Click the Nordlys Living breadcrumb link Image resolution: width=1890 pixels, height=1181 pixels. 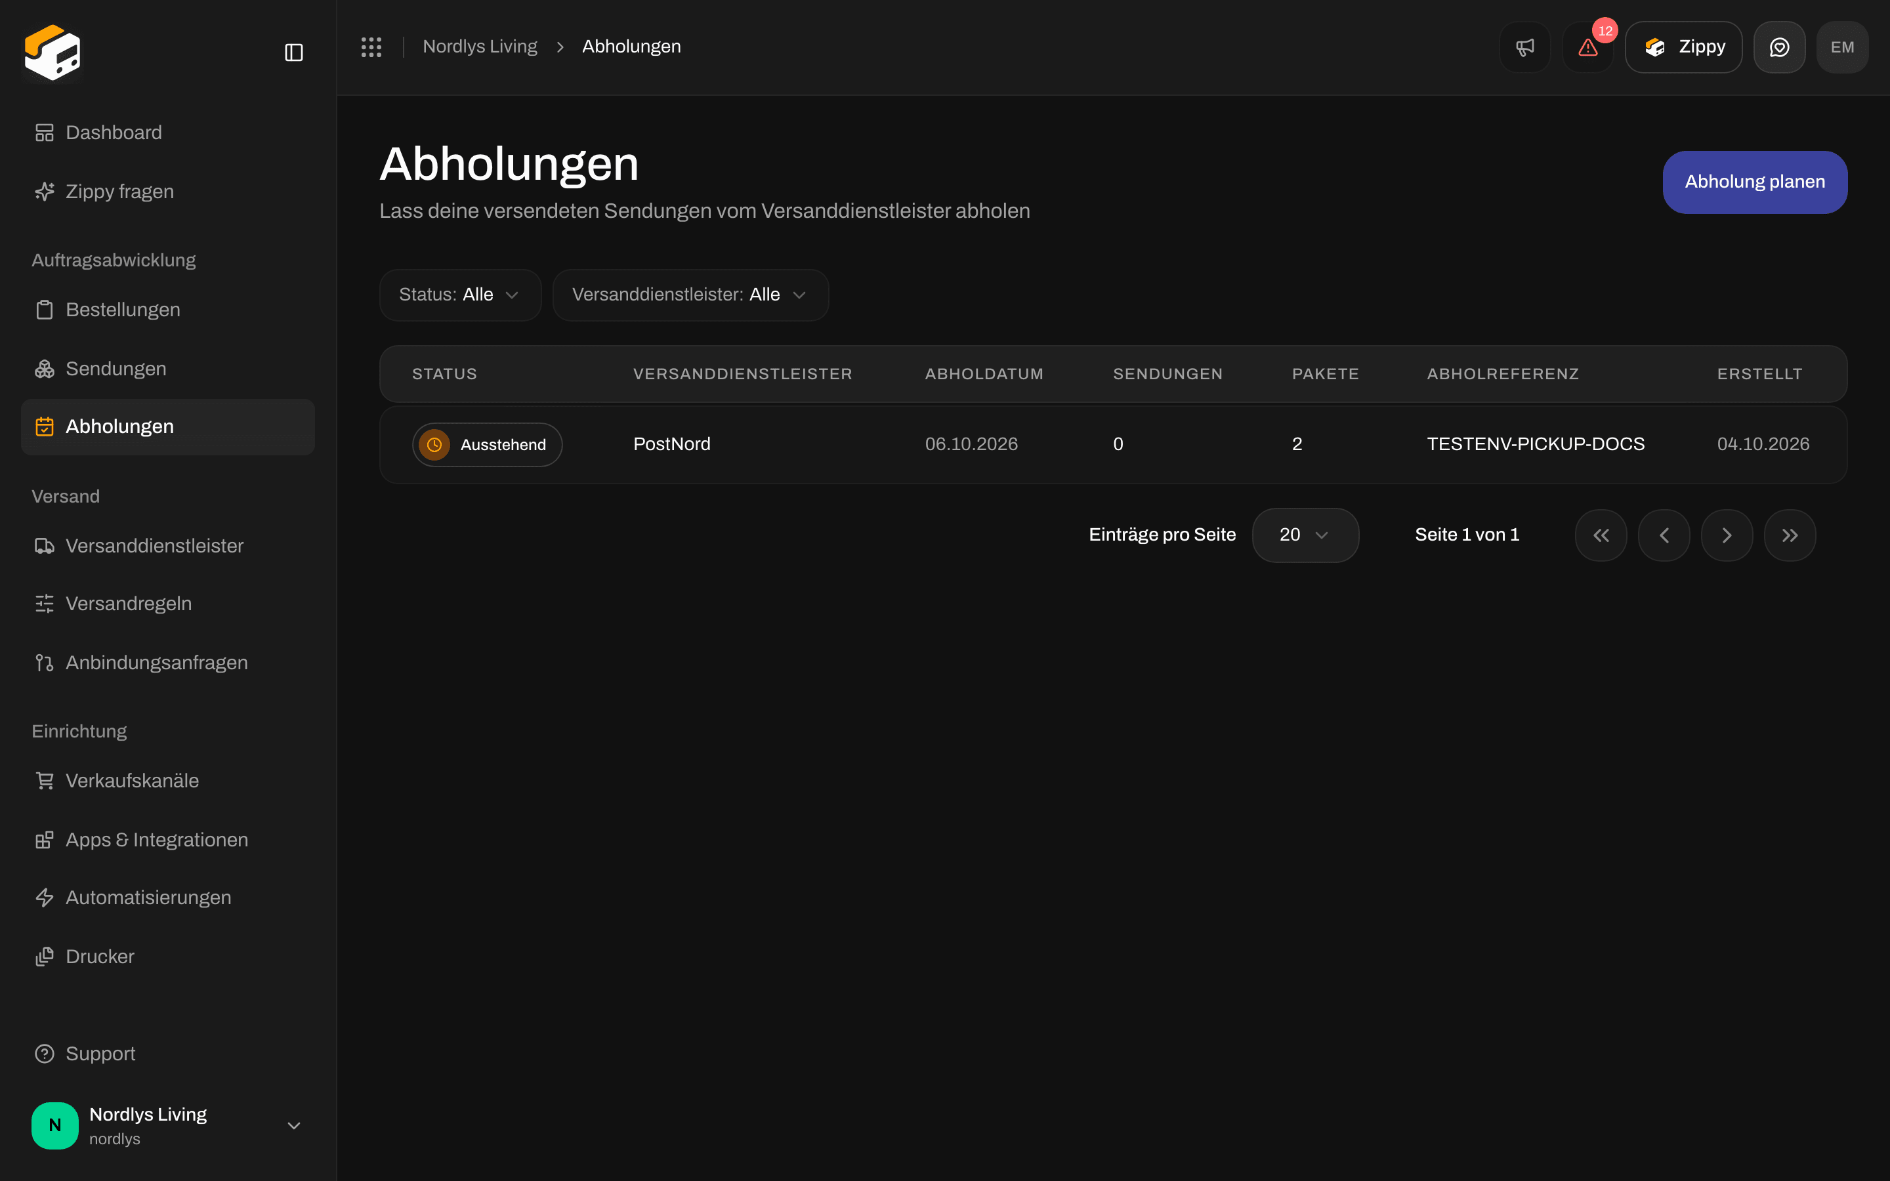tap(480, 47)
